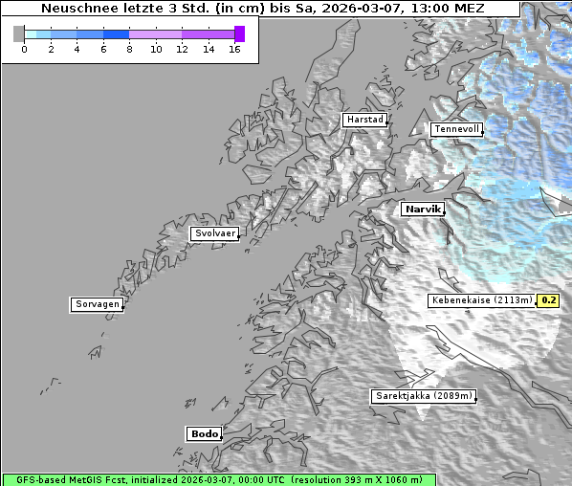572x486 pixels.
Task: Click the legend scale value 14
Action: pyautogui.click(x=209, y=49)
